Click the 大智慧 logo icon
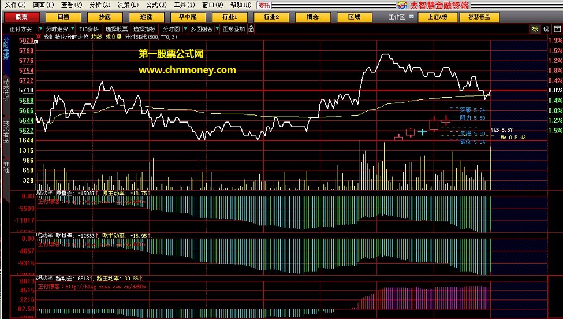This screenshot has width=563, height=319. 402,5
